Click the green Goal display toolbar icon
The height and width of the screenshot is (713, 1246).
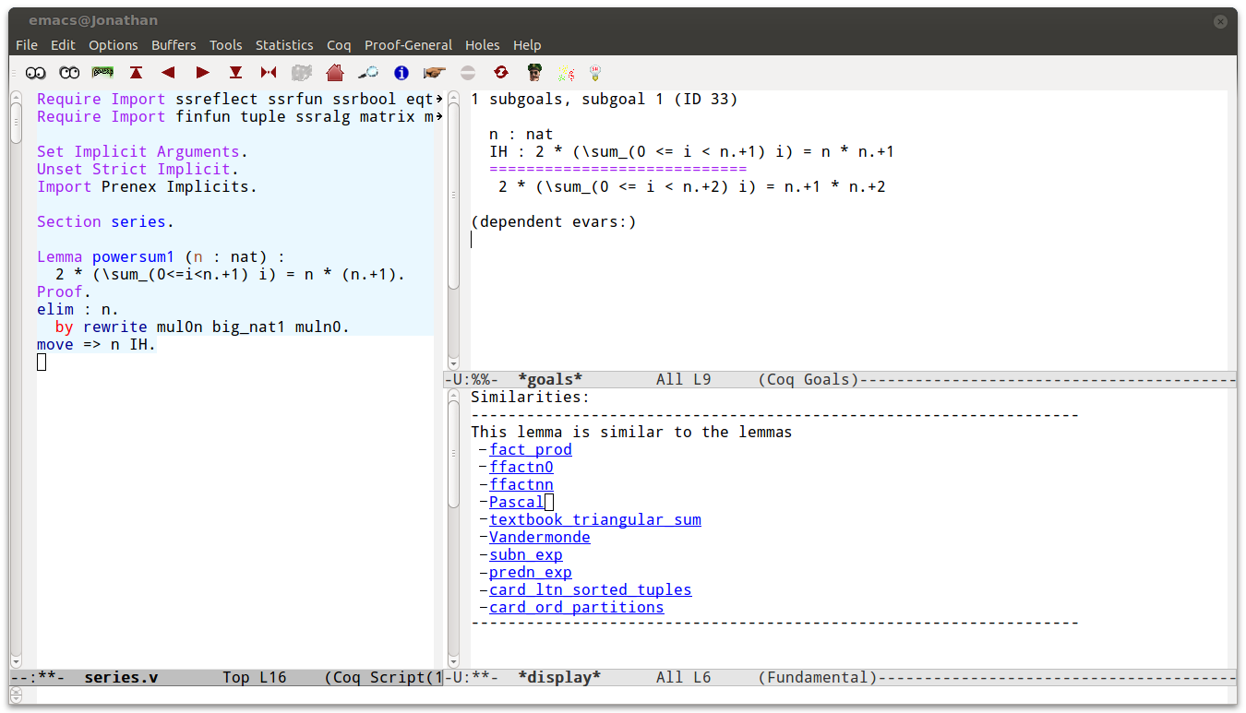point(102,72)
